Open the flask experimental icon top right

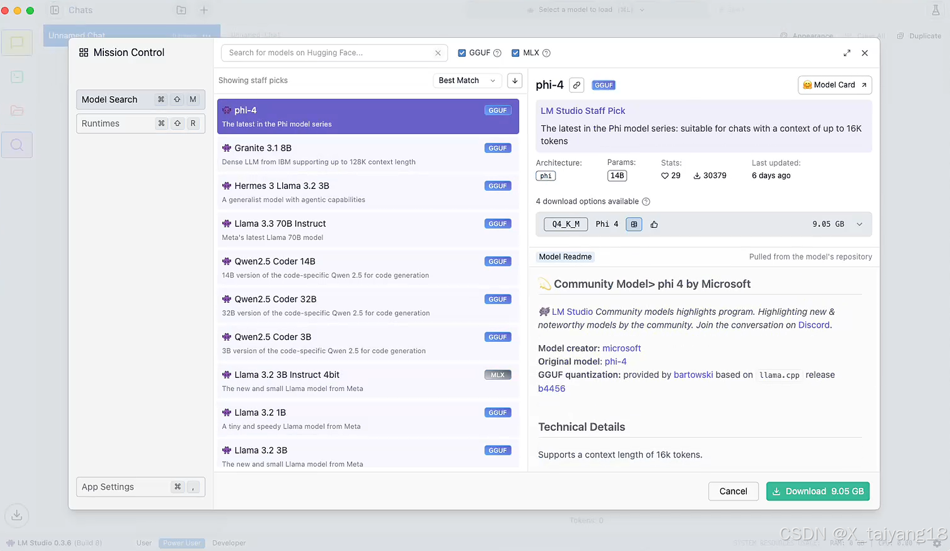tap(935, 10)
